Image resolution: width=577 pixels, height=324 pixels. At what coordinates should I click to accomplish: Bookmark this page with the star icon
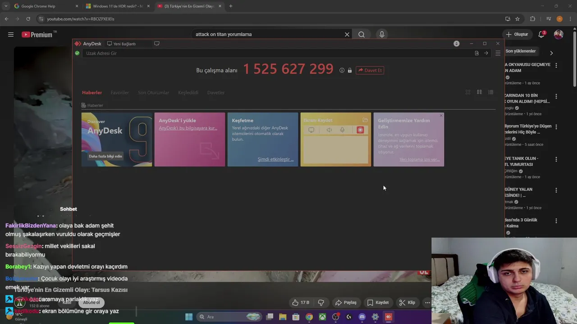click(517, 19)
